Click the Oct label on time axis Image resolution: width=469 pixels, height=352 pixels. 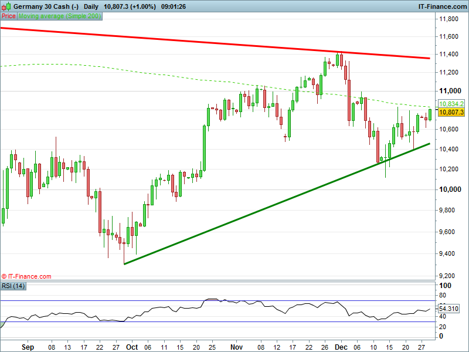[x=132, y=347]
